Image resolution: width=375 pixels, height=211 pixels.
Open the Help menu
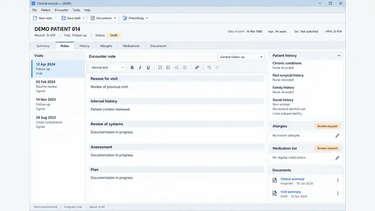[x=87, y=10]
